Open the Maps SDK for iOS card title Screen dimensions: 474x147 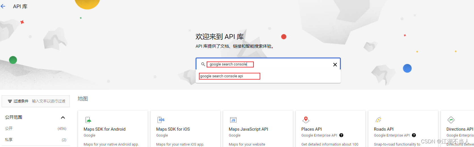(173, 129)
